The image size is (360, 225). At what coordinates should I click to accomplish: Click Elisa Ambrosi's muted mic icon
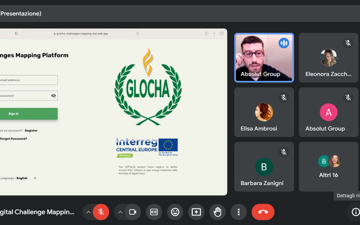coord(284,98)
